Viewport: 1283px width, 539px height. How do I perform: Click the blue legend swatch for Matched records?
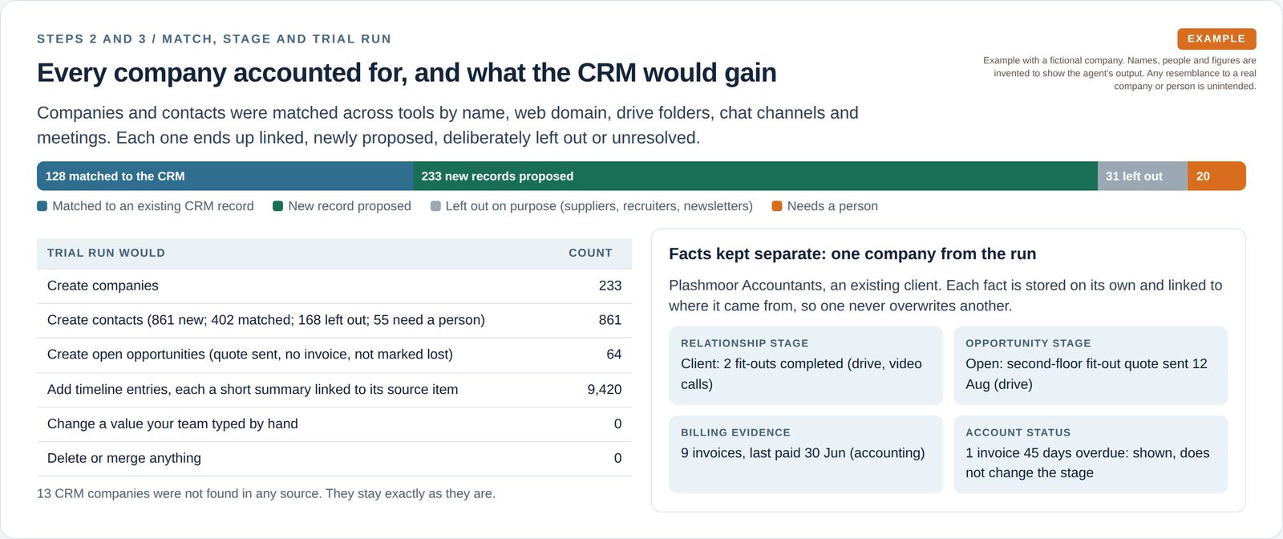[42, 206]
